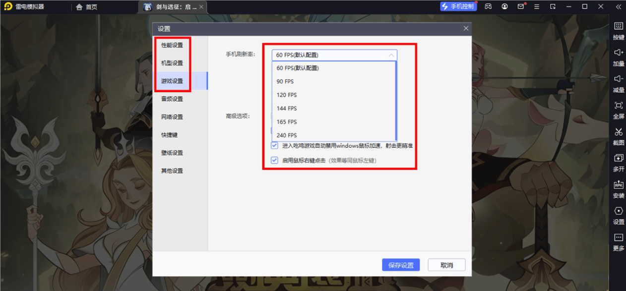Click the window resize shortcut icon
626x291 pixels.
point(553,6)
